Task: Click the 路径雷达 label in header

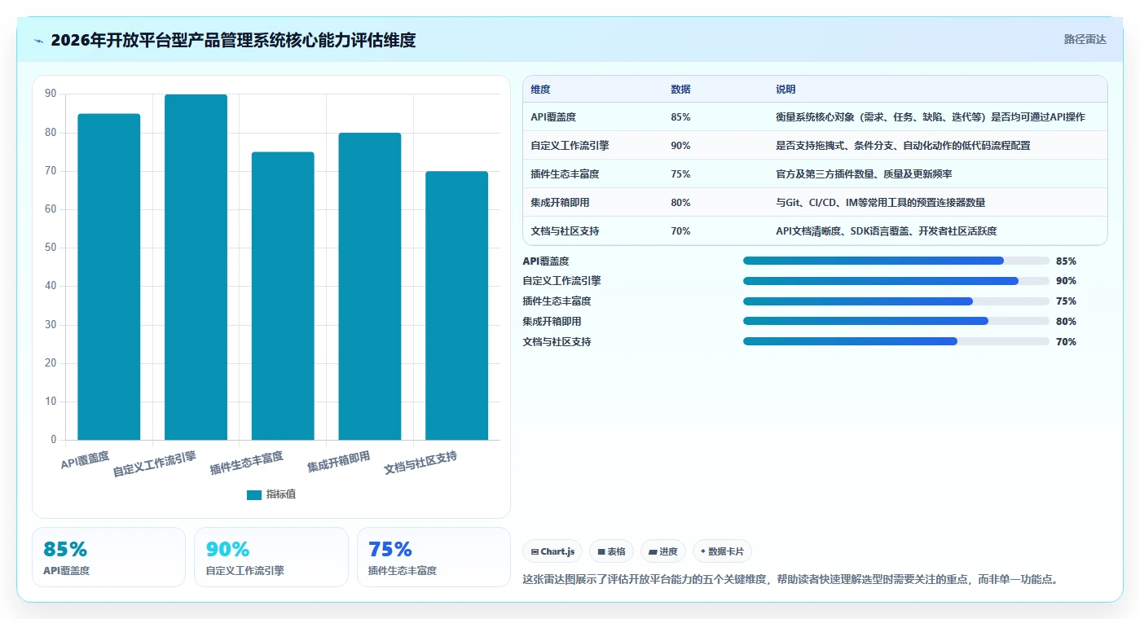Action: (1085, 39)
